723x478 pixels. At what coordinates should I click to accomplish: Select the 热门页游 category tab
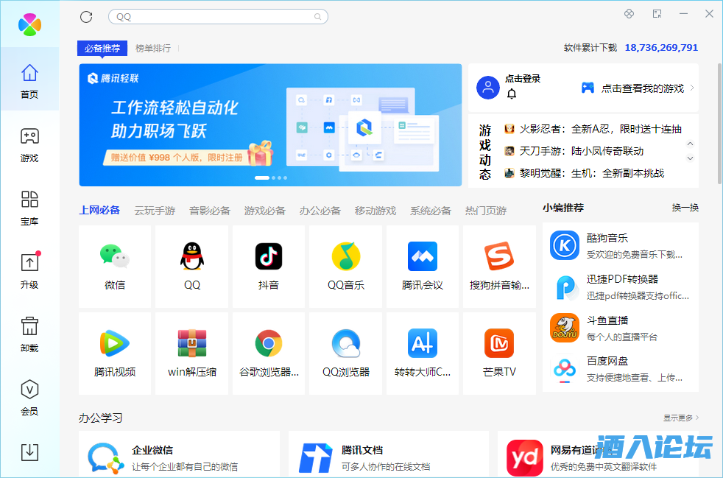click(x=486, y=211)
